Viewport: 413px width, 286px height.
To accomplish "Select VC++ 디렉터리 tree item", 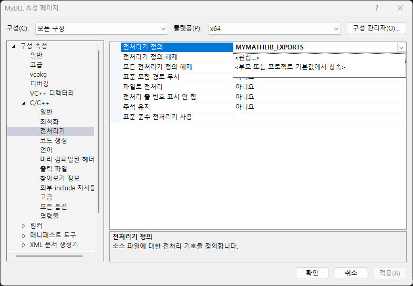I will pyautogui.click(x=51, y=93).
